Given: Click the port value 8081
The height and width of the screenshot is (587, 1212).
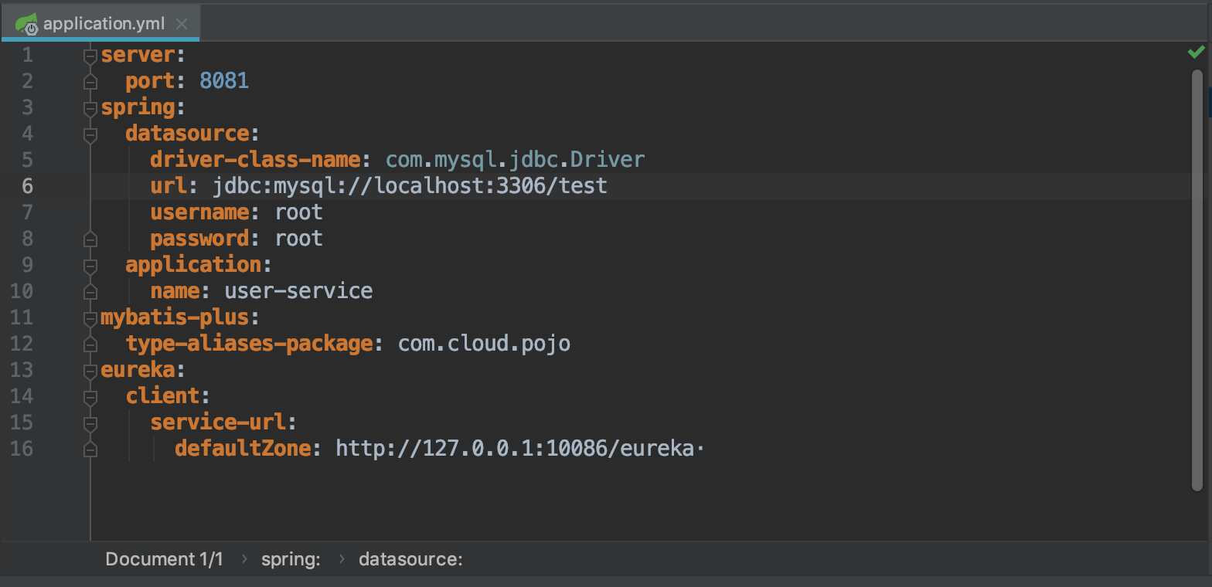Looking at the screenshot, I should [224, 81].
